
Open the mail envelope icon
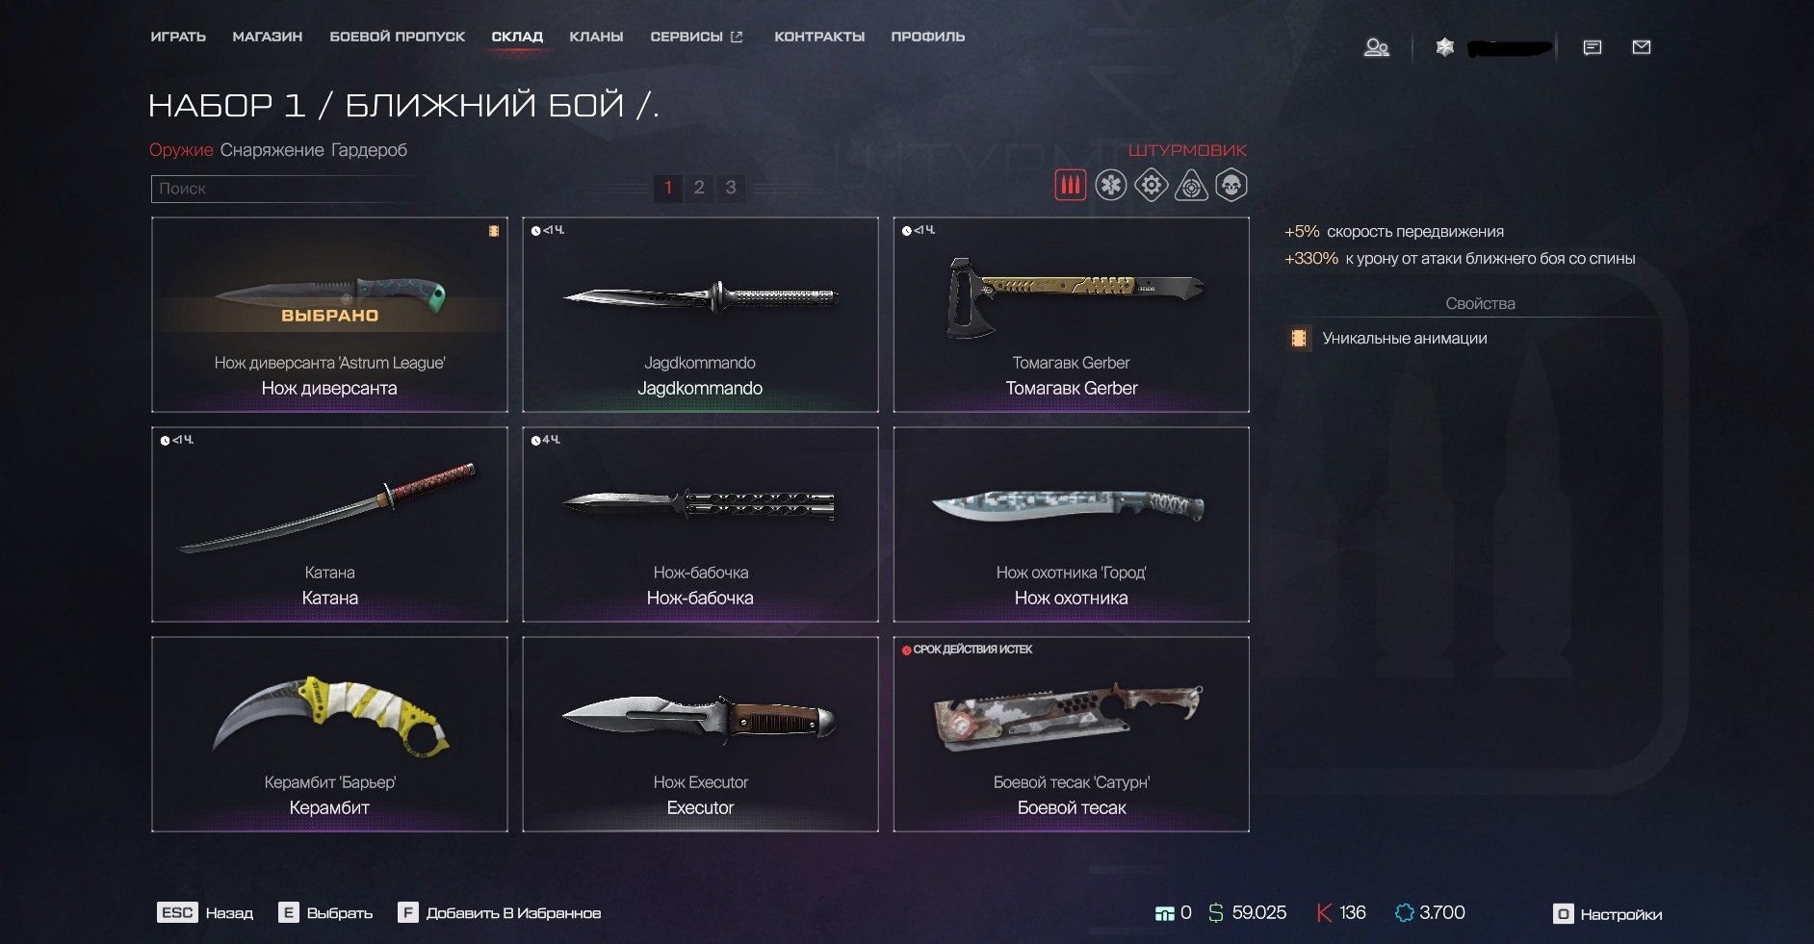(1642, 47)
